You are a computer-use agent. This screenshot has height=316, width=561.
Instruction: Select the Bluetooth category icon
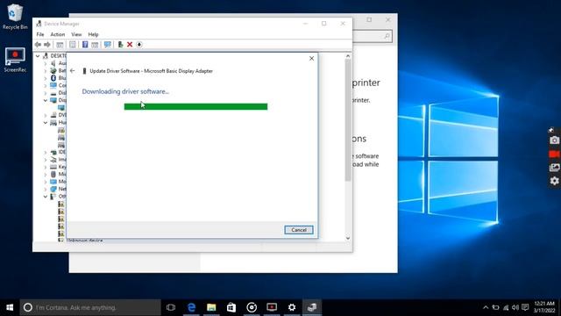click(x=53, y=78)
